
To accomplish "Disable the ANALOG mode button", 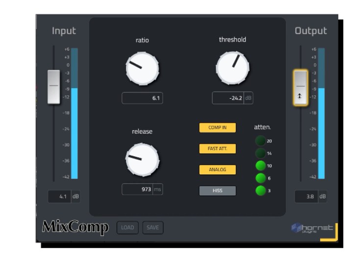I will [x=218, y=170].
